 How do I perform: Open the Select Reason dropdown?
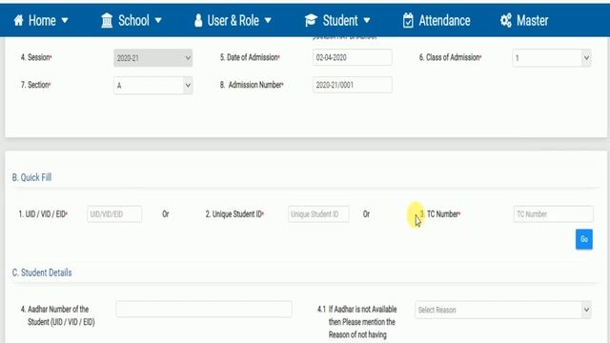tap(503, 310)
